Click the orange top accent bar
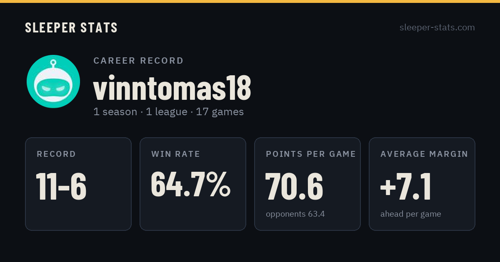This screenshot has width=500, height=262. pyautogui.click(x=250, y=1)
